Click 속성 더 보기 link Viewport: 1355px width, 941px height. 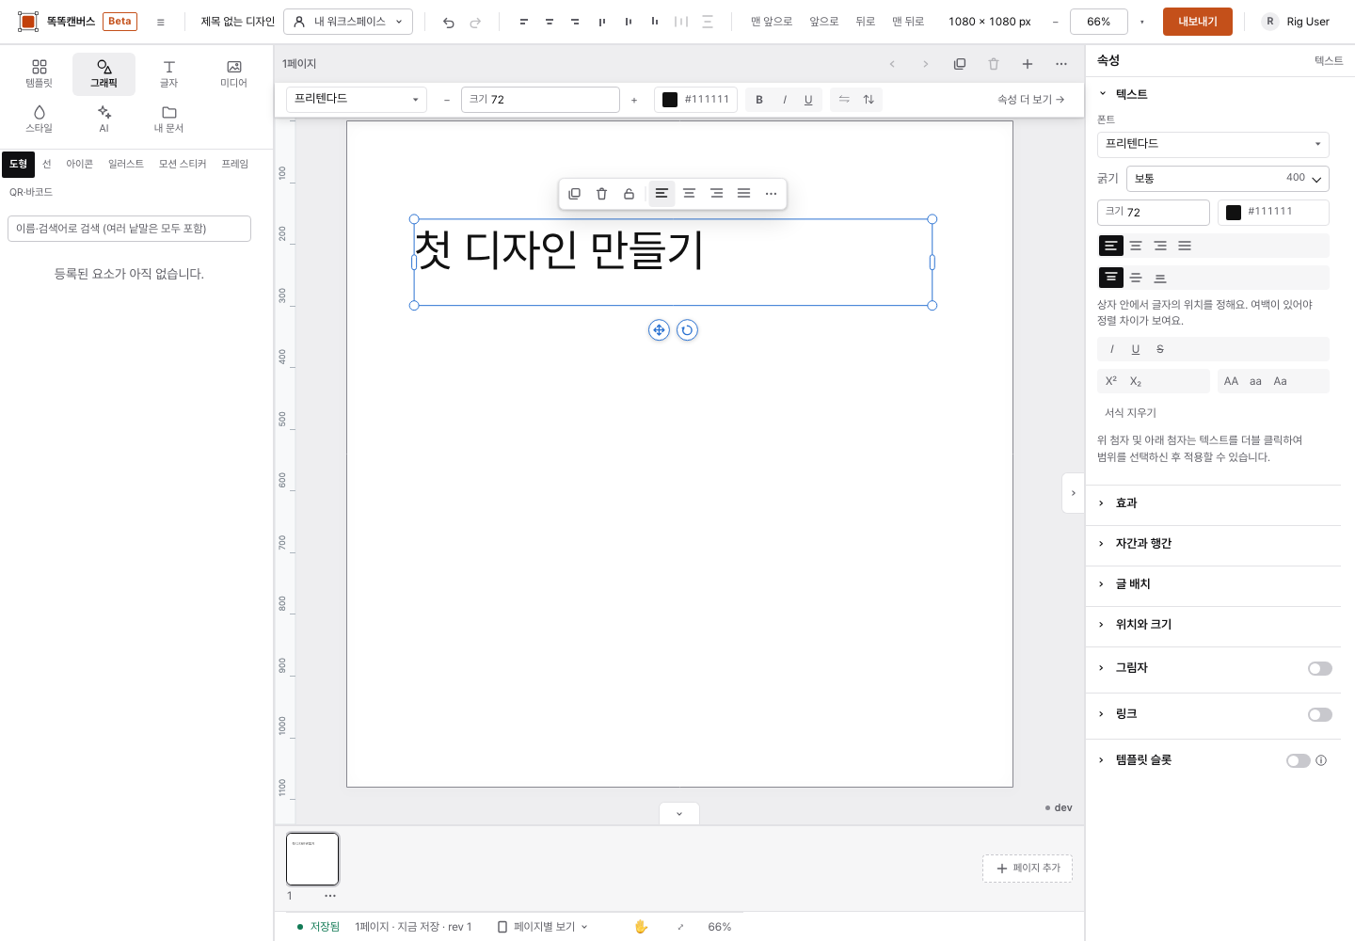(x=1031, y=100)
